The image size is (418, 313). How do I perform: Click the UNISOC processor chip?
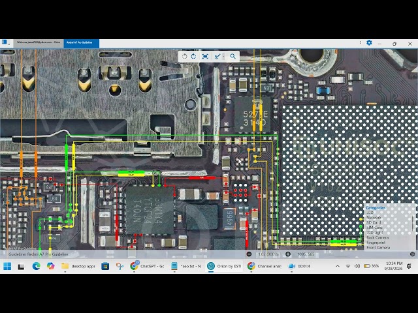(349, 170)
